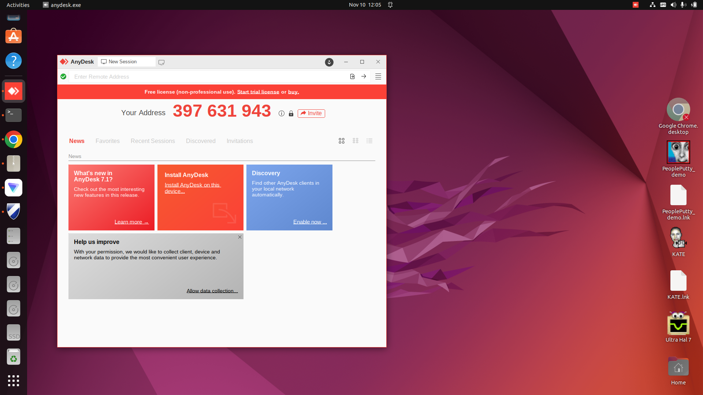Click the AnyDesk icon in the dock
The image size is (703, 395).
click(x=14, y=91)
